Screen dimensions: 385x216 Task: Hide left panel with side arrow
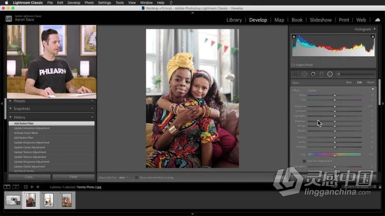pyautogui.click(x=2, y=103)
